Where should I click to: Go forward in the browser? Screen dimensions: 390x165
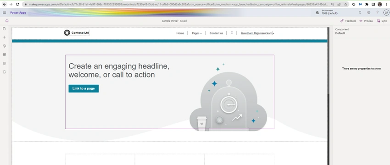[11, 4]
